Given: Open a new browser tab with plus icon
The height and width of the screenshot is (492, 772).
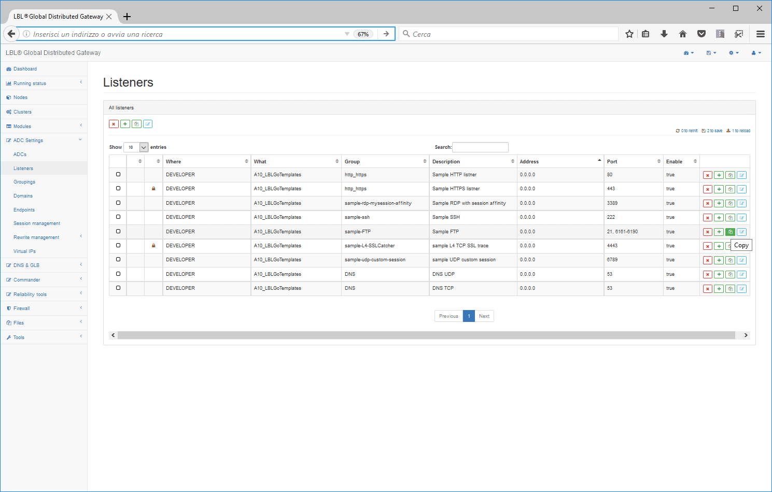Looking at the screenshot, I should click(127, 17).
